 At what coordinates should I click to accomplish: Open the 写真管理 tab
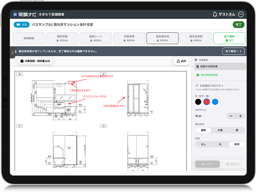[129, 38]
